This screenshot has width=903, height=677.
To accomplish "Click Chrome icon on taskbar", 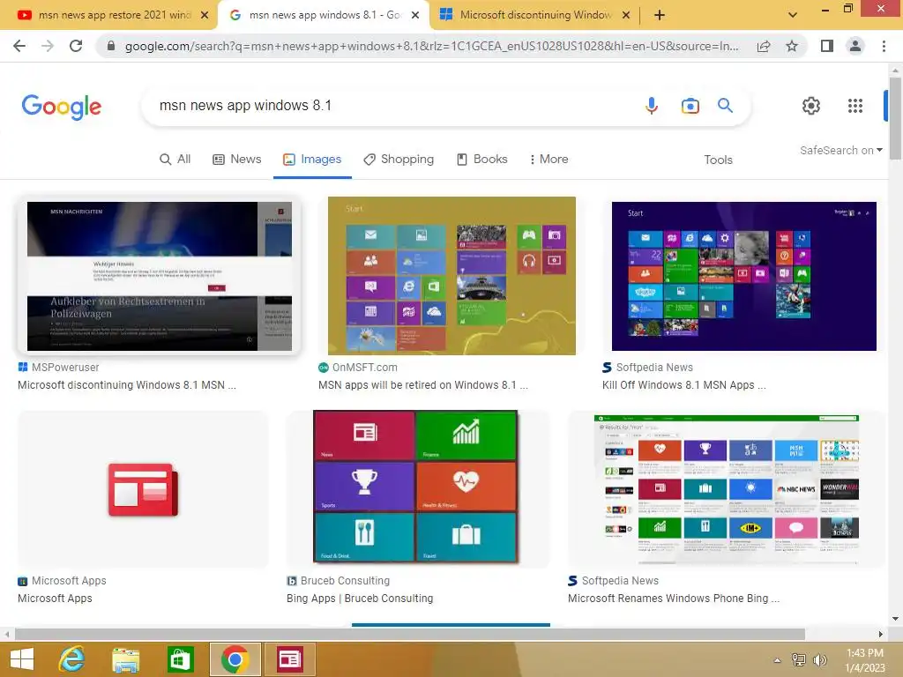I will point(235,659).
